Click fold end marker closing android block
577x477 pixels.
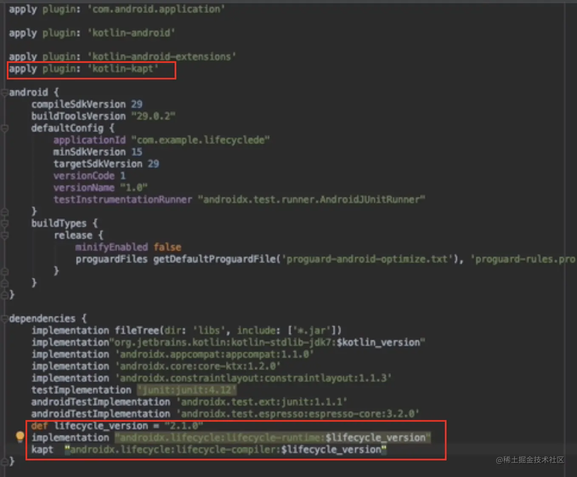click(4, 295)
